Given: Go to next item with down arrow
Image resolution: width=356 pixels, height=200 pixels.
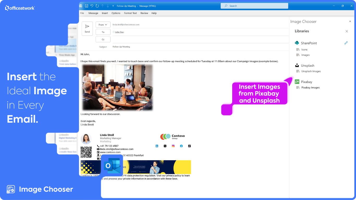Looking at the screenshot, I should point(108,6).
